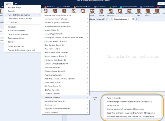Select the tool icon showing a cloud with an arrow
165x121 pixels.
point(46,11)
